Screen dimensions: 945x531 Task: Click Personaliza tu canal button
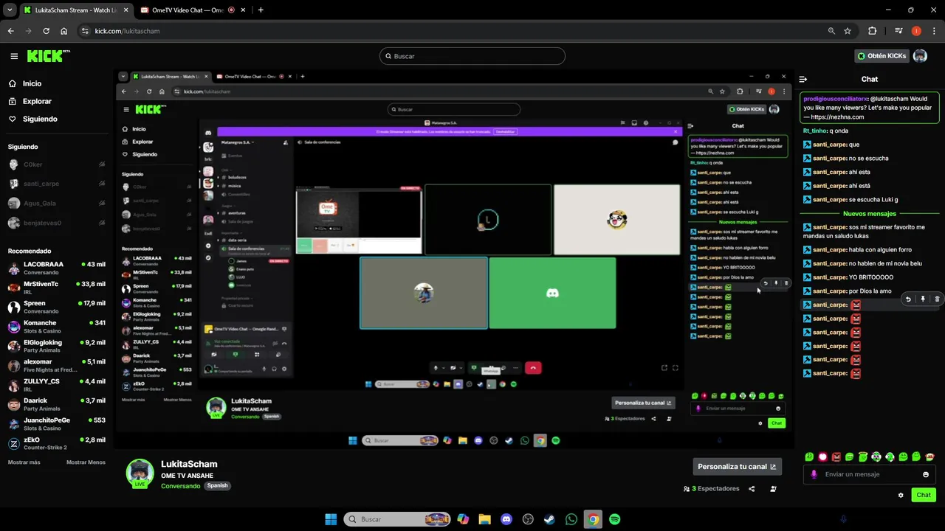737,466
